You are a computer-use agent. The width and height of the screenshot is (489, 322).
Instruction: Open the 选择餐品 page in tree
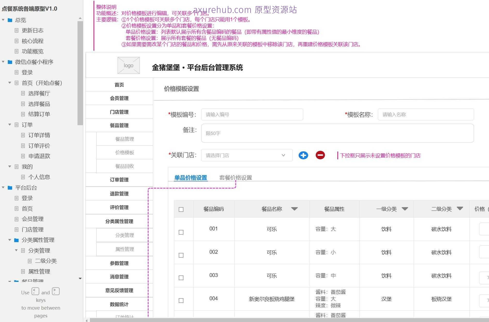pyautogui.click(x=39, y=104)
